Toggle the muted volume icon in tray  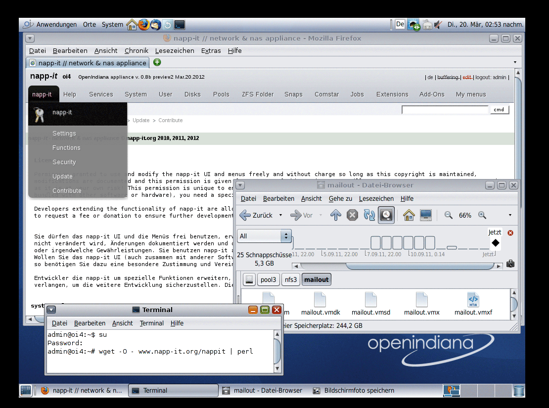coord(438,24)
